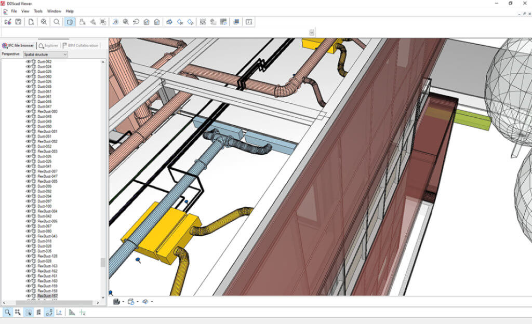Click the Save icon in the toolbar

18,22
